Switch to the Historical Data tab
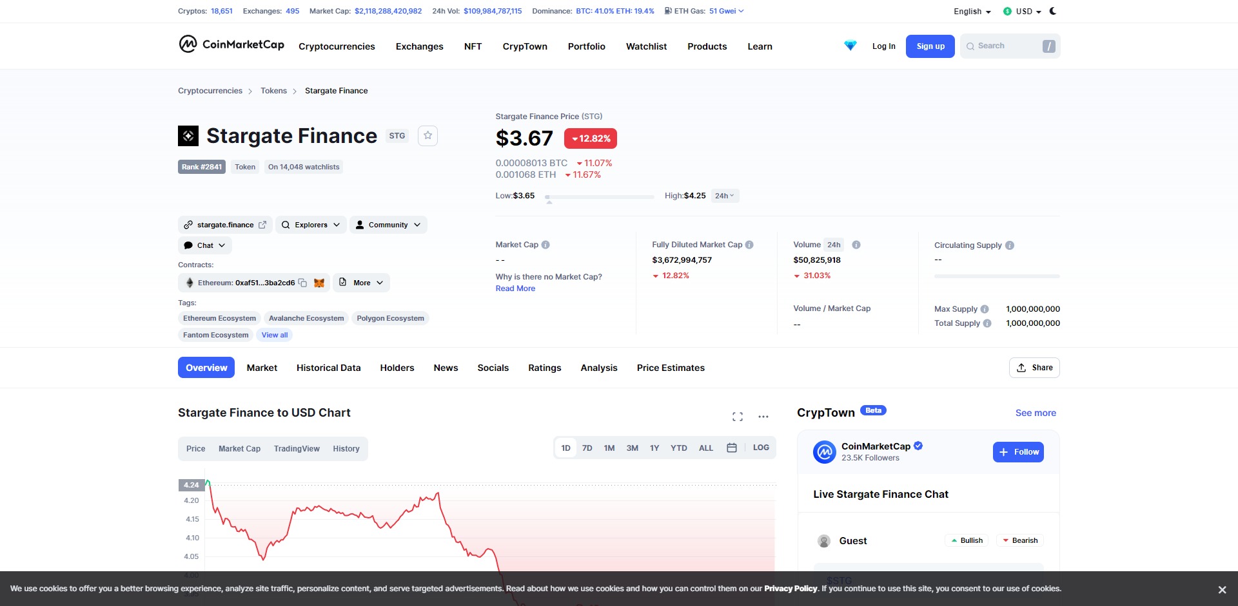This screenshot has width=1238, height=606. coord(329,368)
